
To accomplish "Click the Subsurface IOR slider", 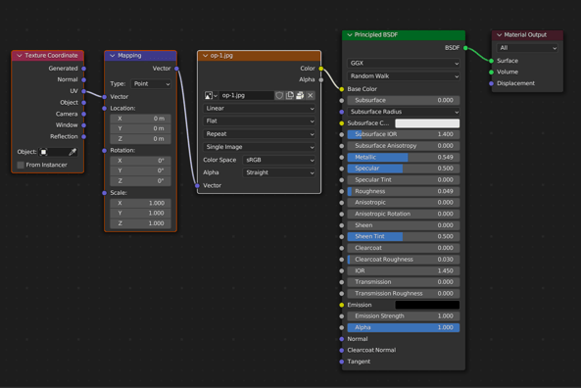I will tap(404, 134).
